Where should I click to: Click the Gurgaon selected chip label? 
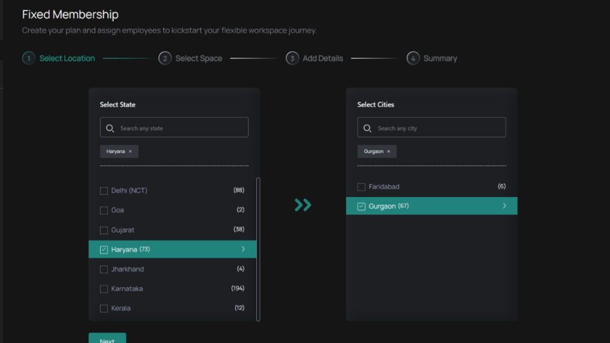(x=374, y=151)
